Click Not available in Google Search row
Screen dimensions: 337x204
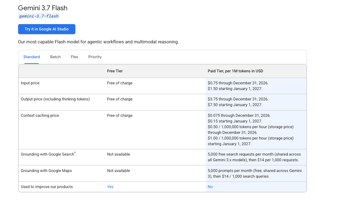pyautogui.click(x=119, y=154)
